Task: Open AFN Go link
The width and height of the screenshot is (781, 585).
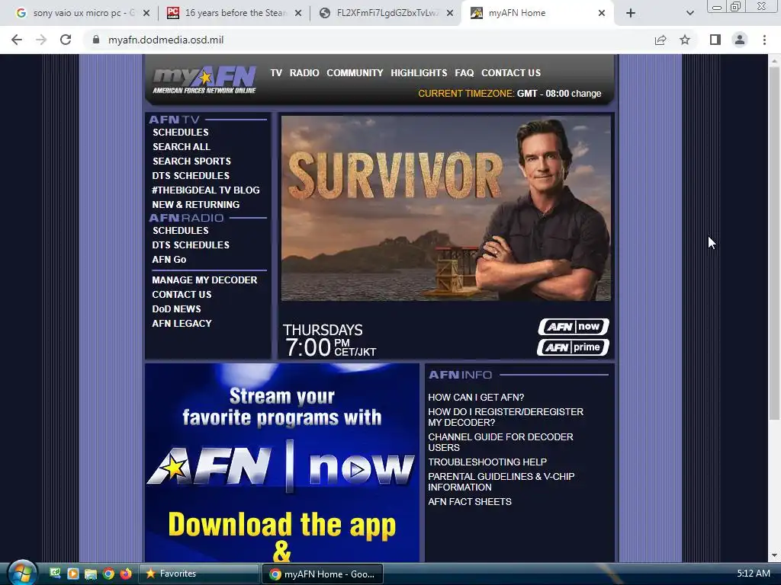Action: point(169,259)
